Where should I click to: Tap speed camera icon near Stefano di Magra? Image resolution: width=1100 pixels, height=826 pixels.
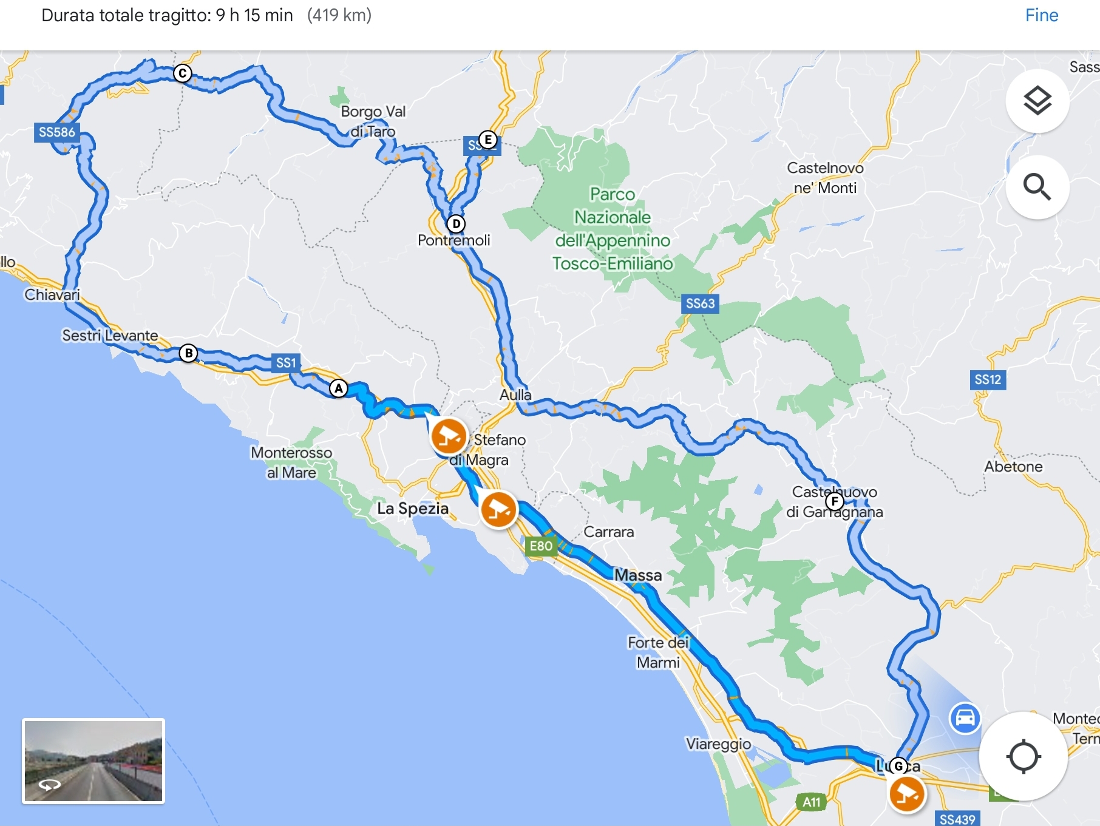(x=449, y=436)
